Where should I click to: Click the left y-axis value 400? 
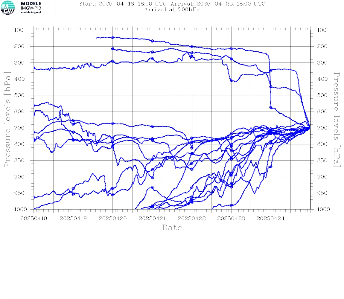(x=19, y=79)
